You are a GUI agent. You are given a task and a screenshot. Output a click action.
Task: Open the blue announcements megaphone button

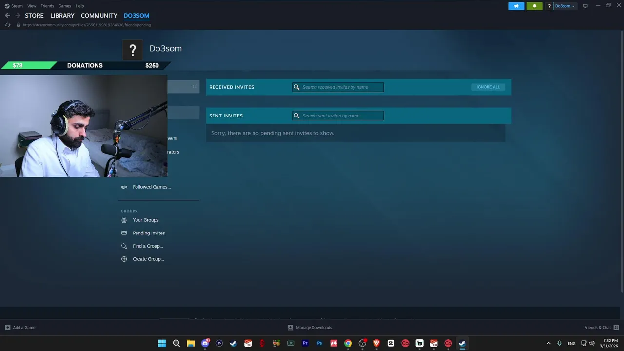(x=516, y=6)
